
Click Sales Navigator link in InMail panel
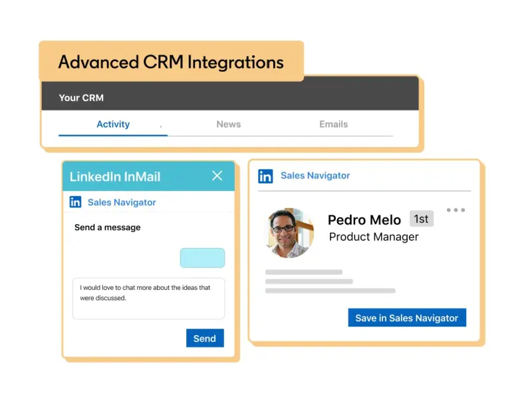coord(122,202)
